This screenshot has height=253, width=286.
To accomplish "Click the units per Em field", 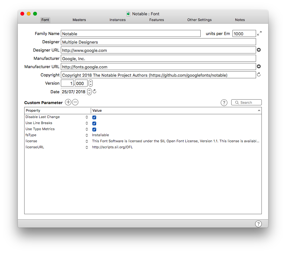I will (244, 33).
